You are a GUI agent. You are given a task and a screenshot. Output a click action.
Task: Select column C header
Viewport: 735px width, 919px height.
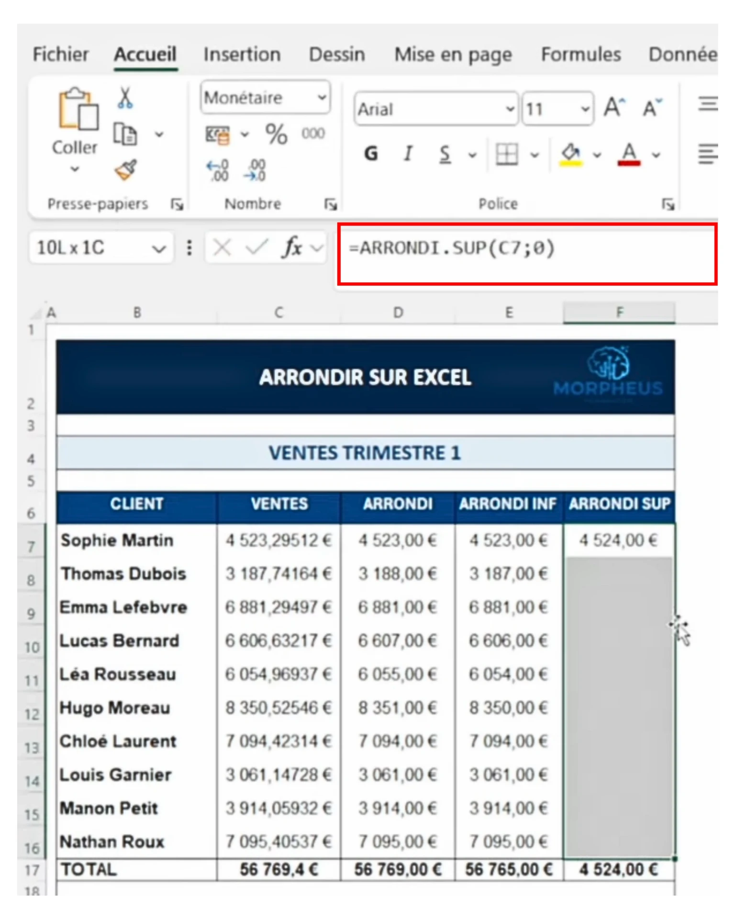point(278,313)
